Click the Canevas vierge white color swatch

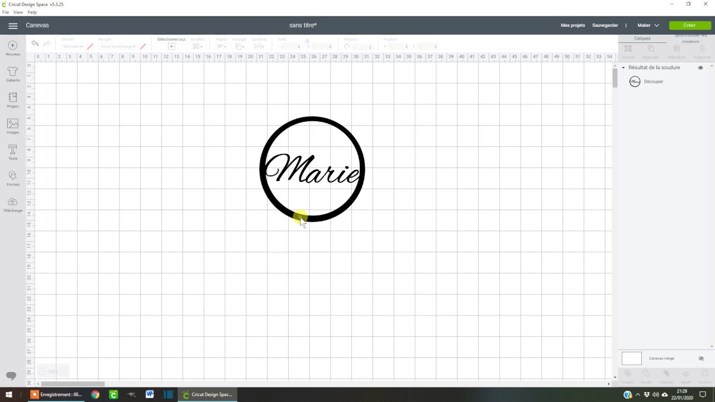tap(632, 358)
